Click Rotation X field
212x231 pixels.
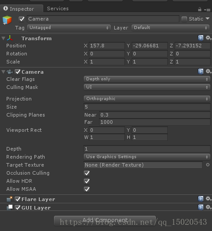coord(107,54)
